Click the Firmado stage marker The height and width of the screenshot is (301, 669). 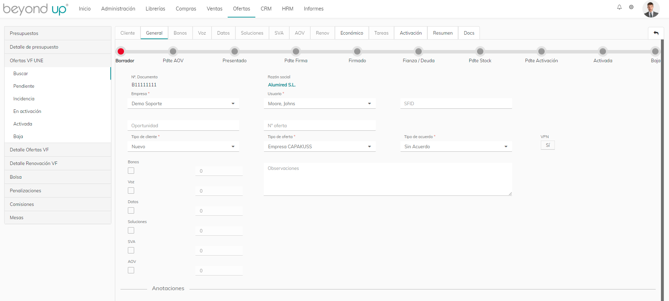[357, 51]
